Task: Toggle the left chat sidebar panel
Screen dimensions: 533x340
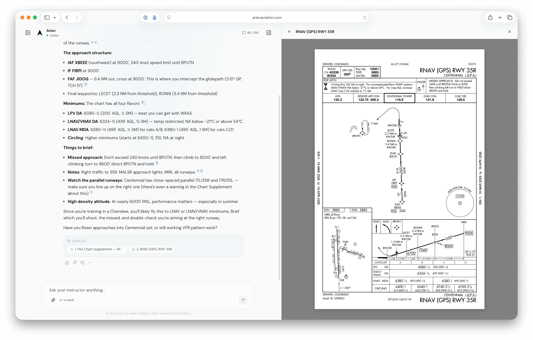Action: pos(28,32)
